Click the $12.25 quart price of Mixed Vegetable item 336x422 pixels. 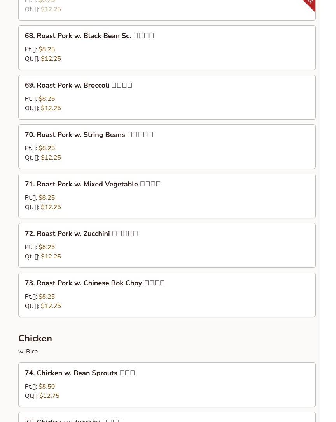(x=51, y=207)
